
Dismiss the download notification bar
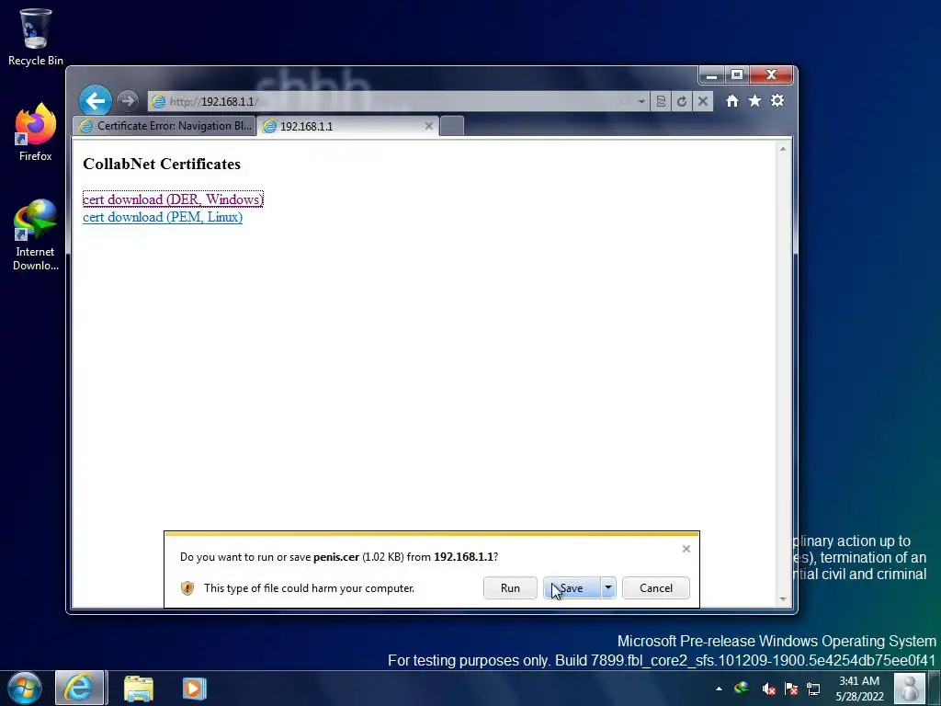(686, 549)
